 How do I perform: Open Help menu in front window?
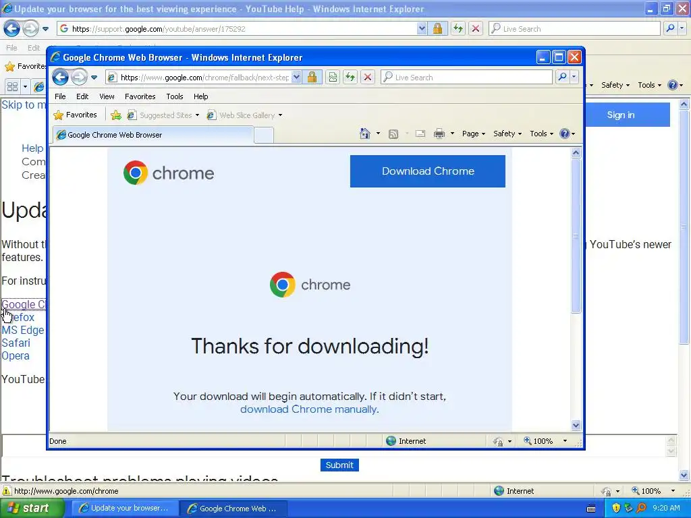point(200,96)
